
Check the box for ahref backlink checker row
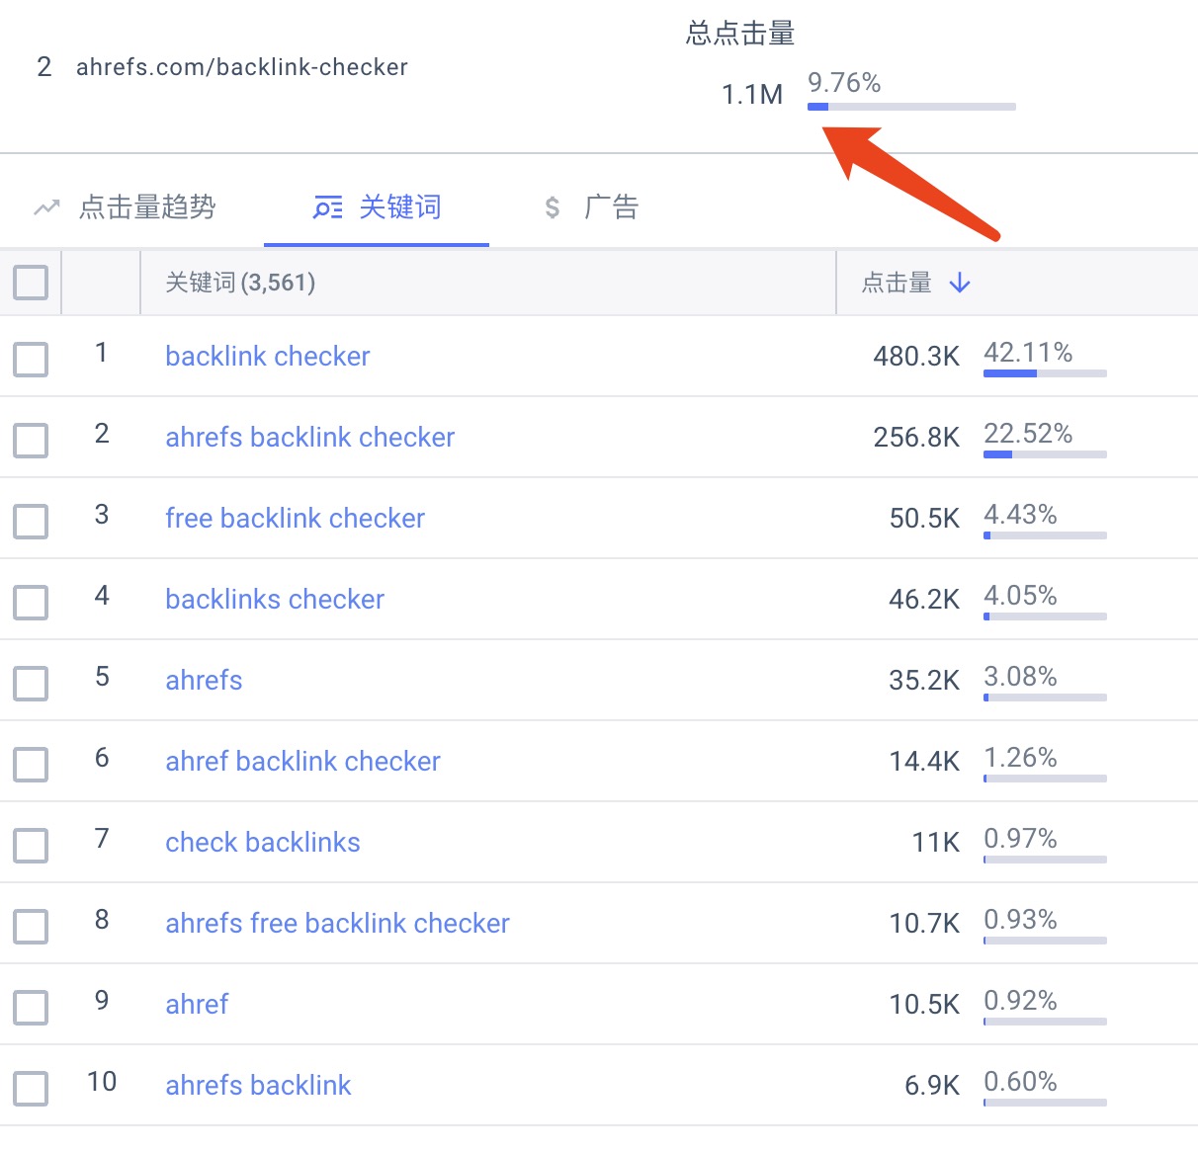pyautogui.click(x=31, y=765)
